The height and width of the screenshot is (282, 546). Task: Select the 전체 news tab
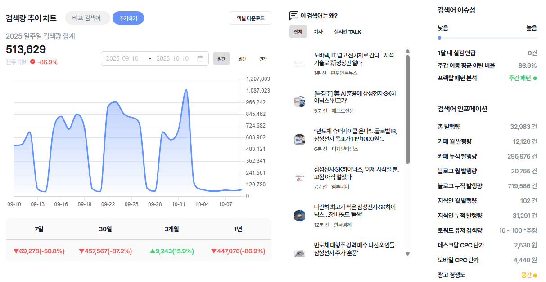coord(298,31)
